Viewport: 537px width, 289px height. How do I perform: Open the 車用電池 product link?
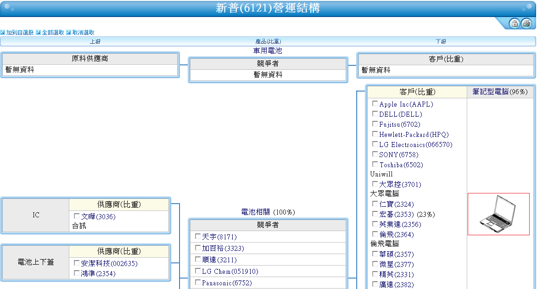coord(268,51)
